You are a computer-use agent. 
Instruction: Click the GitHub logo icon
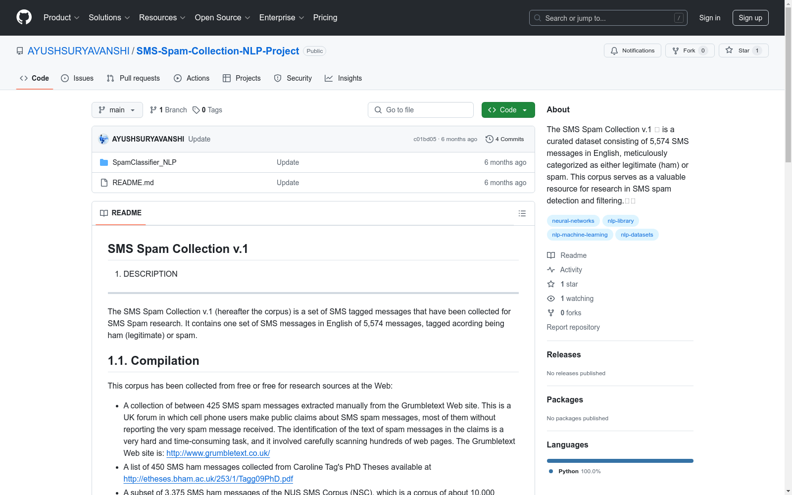pos(24,17)
